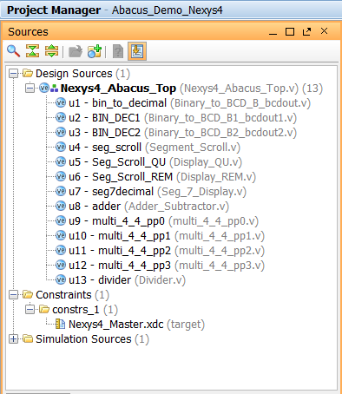Minimize the Sources panel
The width and height of the screenshot is (342, 394).
[273, 34]
